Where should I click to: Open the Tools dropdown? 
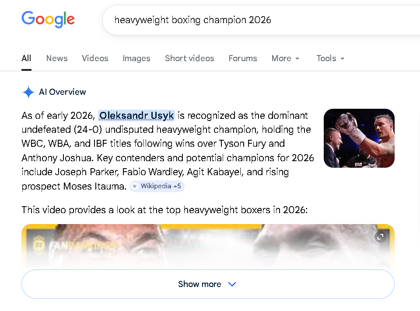point(331,59)
